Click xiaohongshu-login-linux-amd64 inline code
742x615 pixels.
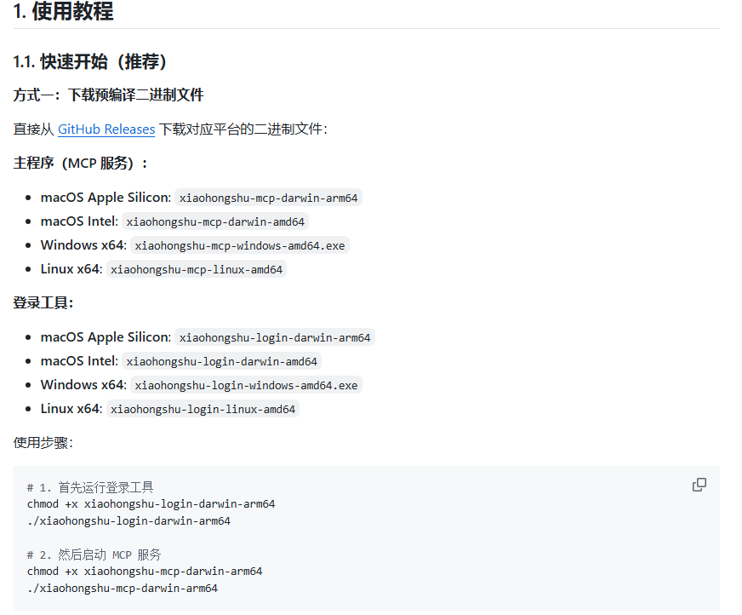tap(203, 409)
